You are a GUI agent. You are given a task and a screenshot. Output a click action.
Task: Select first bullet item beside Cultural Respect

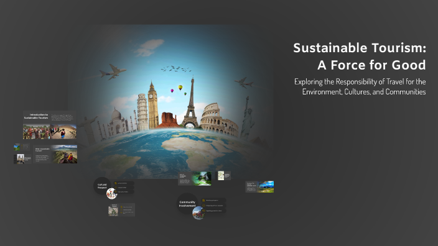[124, 183]
